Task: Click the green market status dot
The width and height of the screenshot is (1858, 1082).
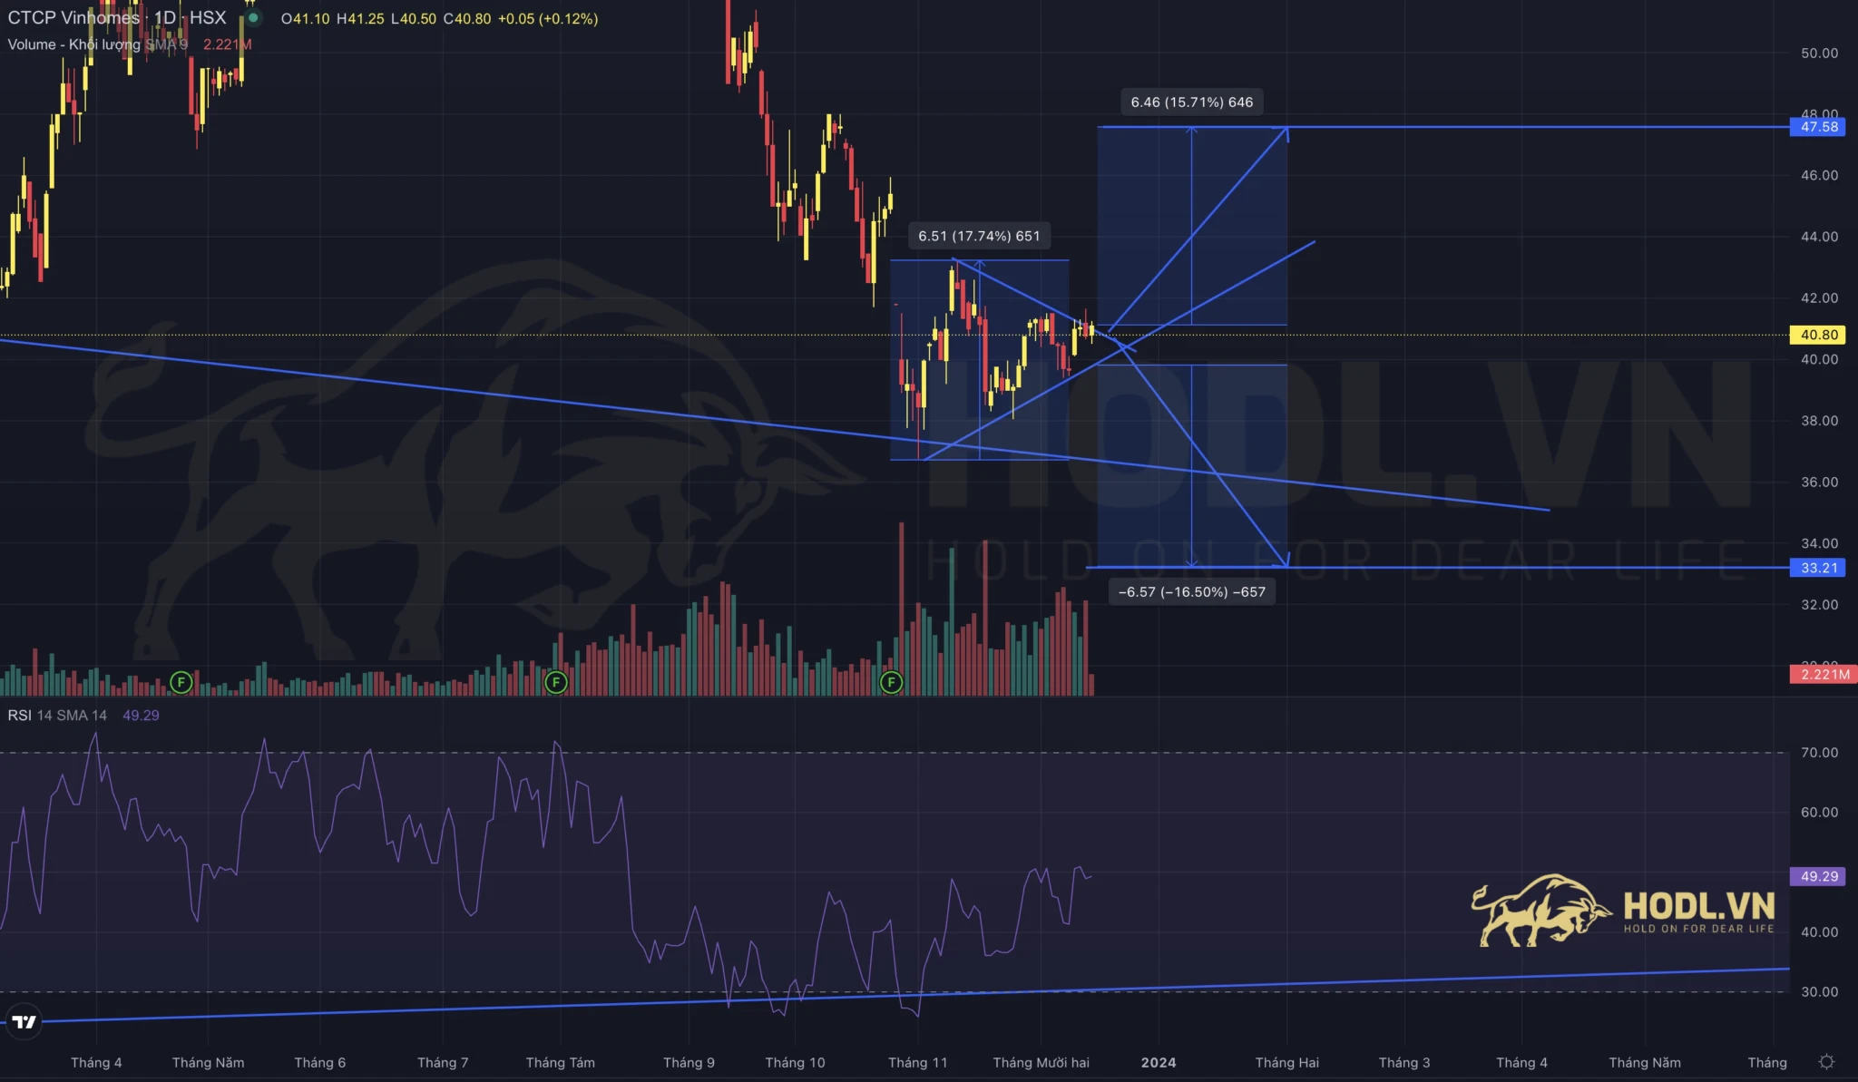Action: (253, 18)
